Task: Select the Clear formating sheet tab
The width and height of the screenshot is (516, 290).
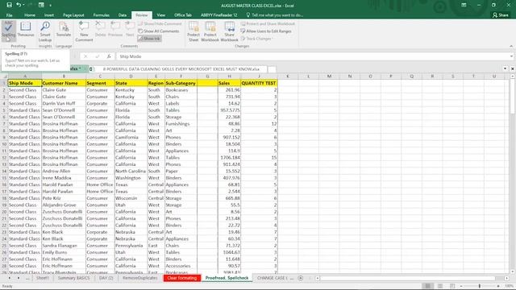Action: (x=182, y=278)
